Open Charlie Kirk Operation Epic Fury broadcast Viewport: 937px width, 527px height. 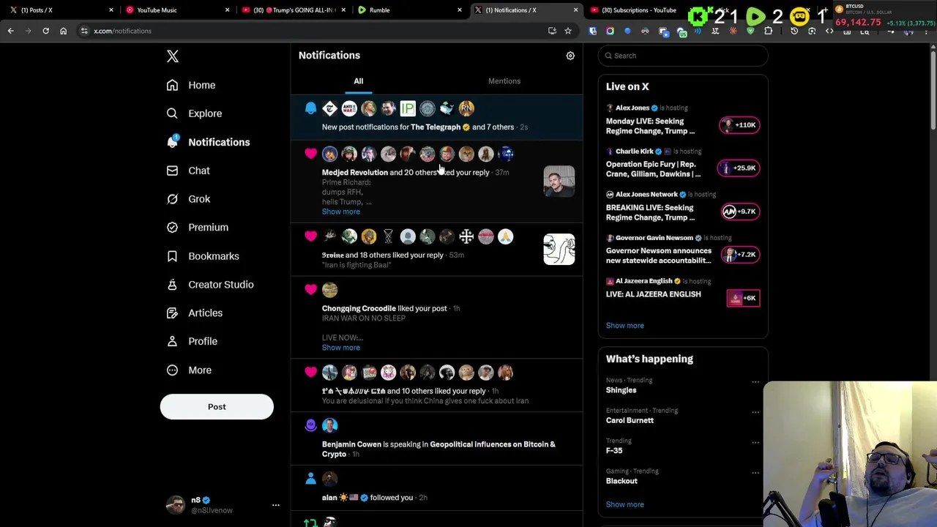click(653, 169)
